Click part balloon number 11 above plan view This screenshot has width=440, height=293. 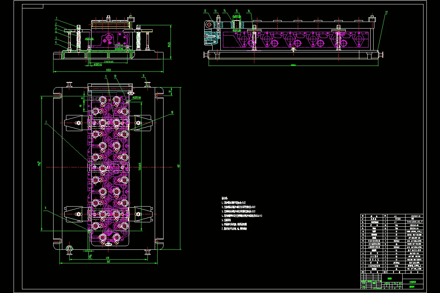coord(144,75)
